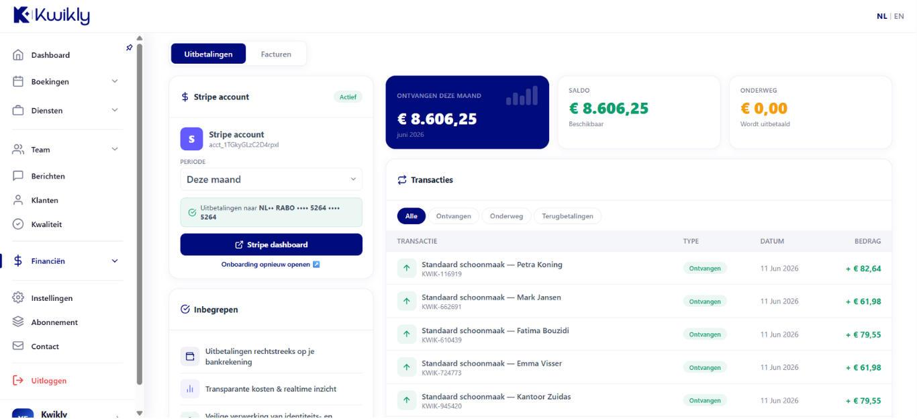
Task: Select the Alle transactions filter
Action: pyautogui.click(x=412, y=216)
